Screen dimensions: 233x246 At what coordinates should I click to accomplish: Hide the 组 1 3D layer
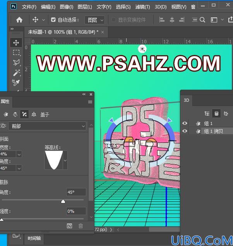click(185, 123)
